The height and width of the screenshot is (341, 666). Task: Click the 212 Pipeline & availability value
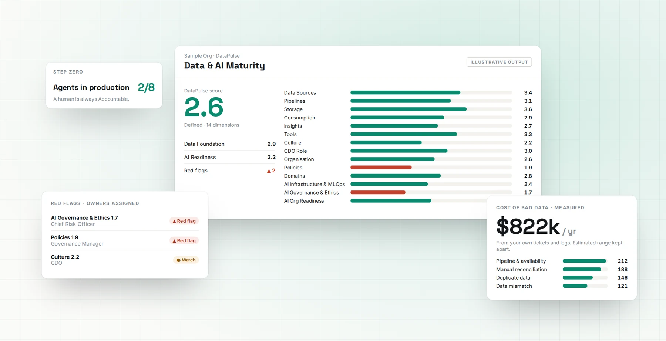pos(623,261)
